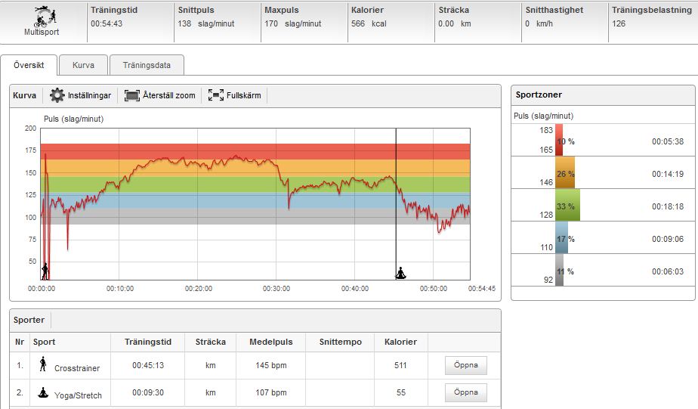Click Yoga/Stretch sport icon in table
The width and height of the screenshot is (698, 409).
(43, 392)
